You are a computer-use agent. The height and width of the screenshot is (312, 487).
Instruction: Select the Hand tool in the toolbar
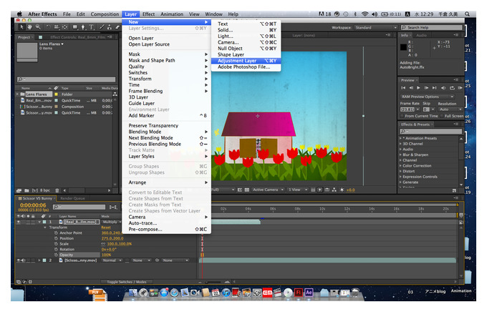[29, 27]
